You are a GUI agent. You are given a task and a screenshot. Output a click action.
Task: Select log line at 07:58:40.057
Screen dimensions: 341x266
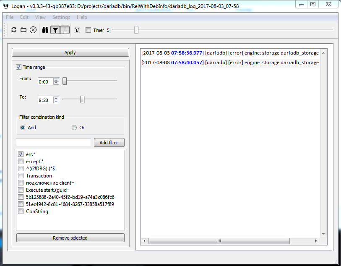pos(230,63)
